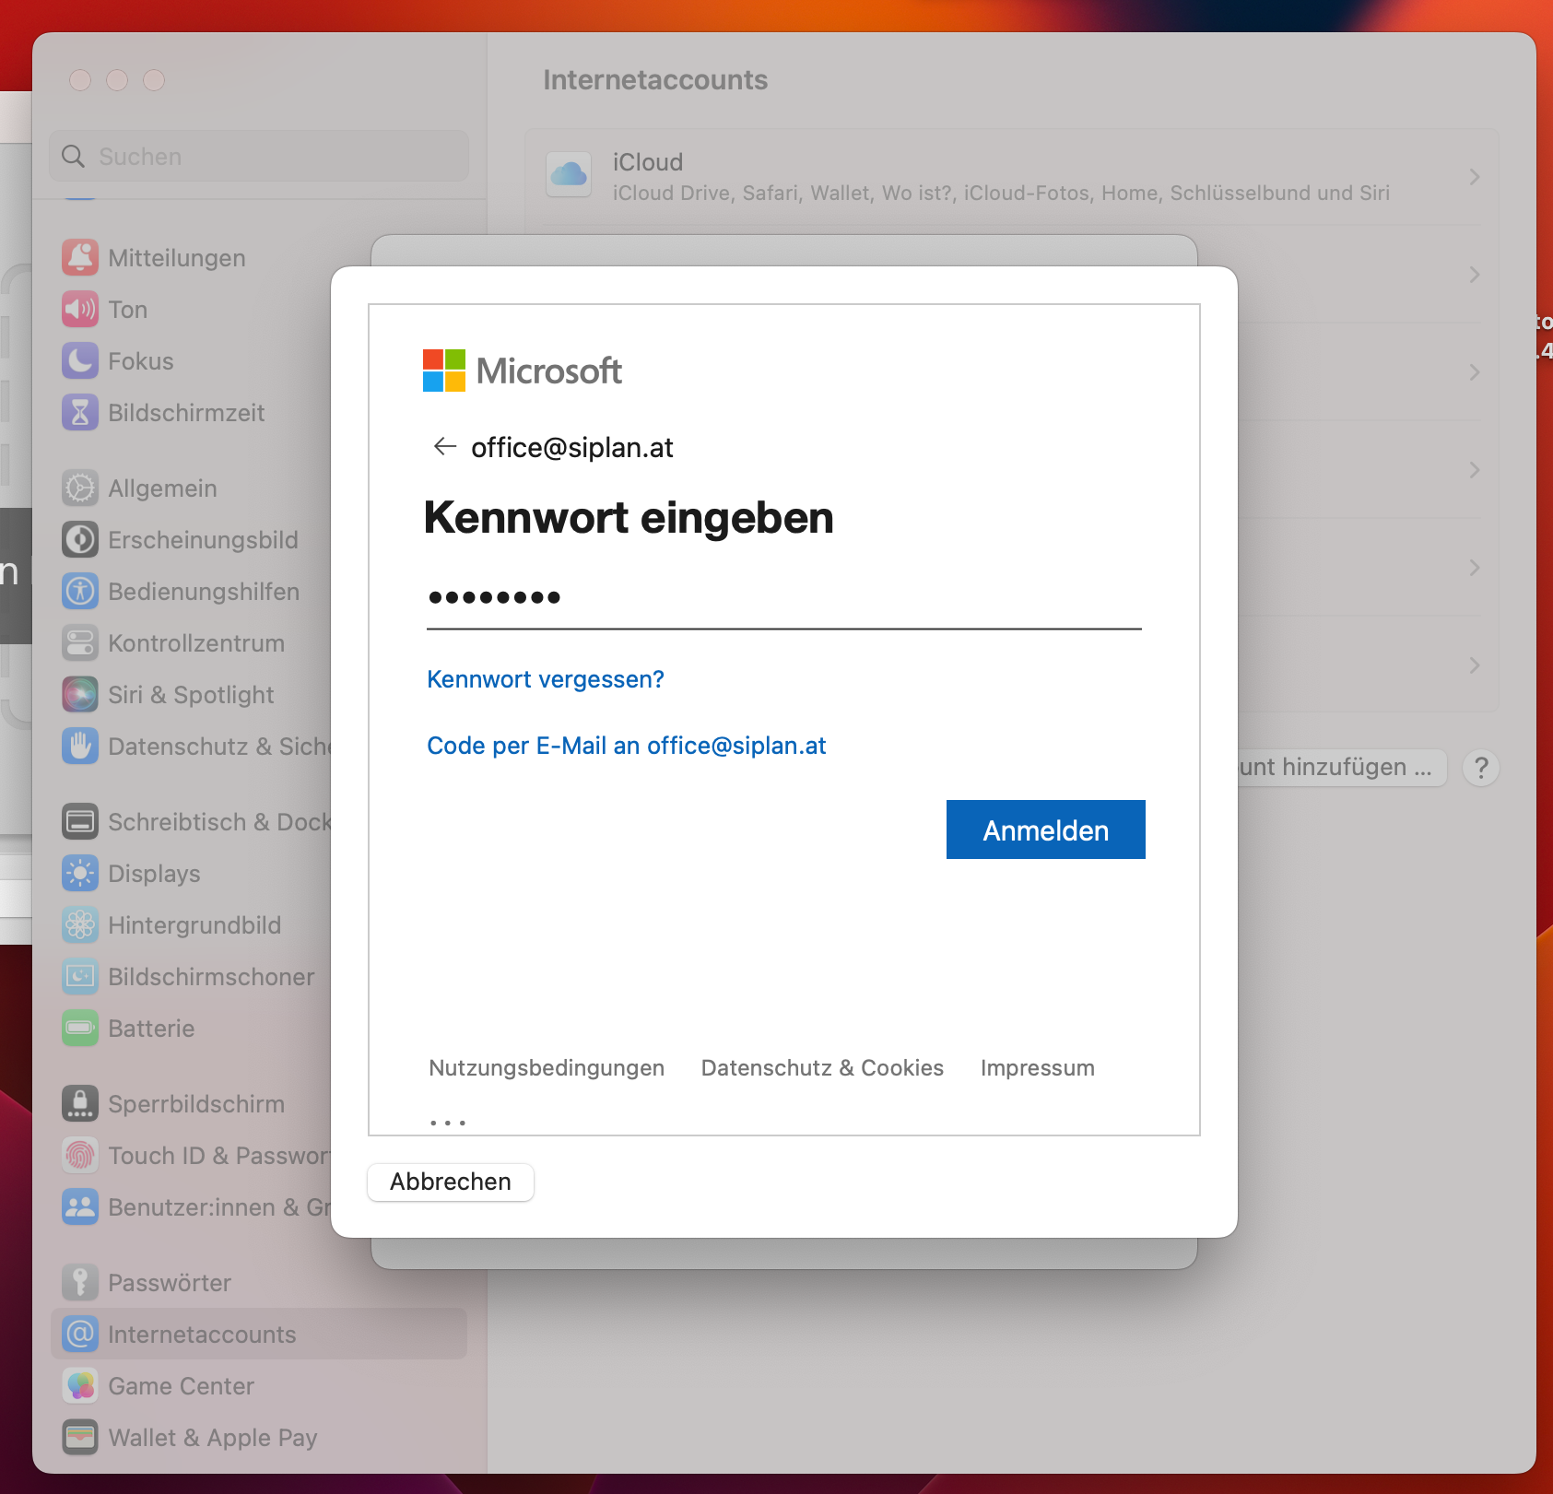Open Wallet & Apple Pay icon
Viewport: 1553px width, 1494px height.
click(80, 1437)
